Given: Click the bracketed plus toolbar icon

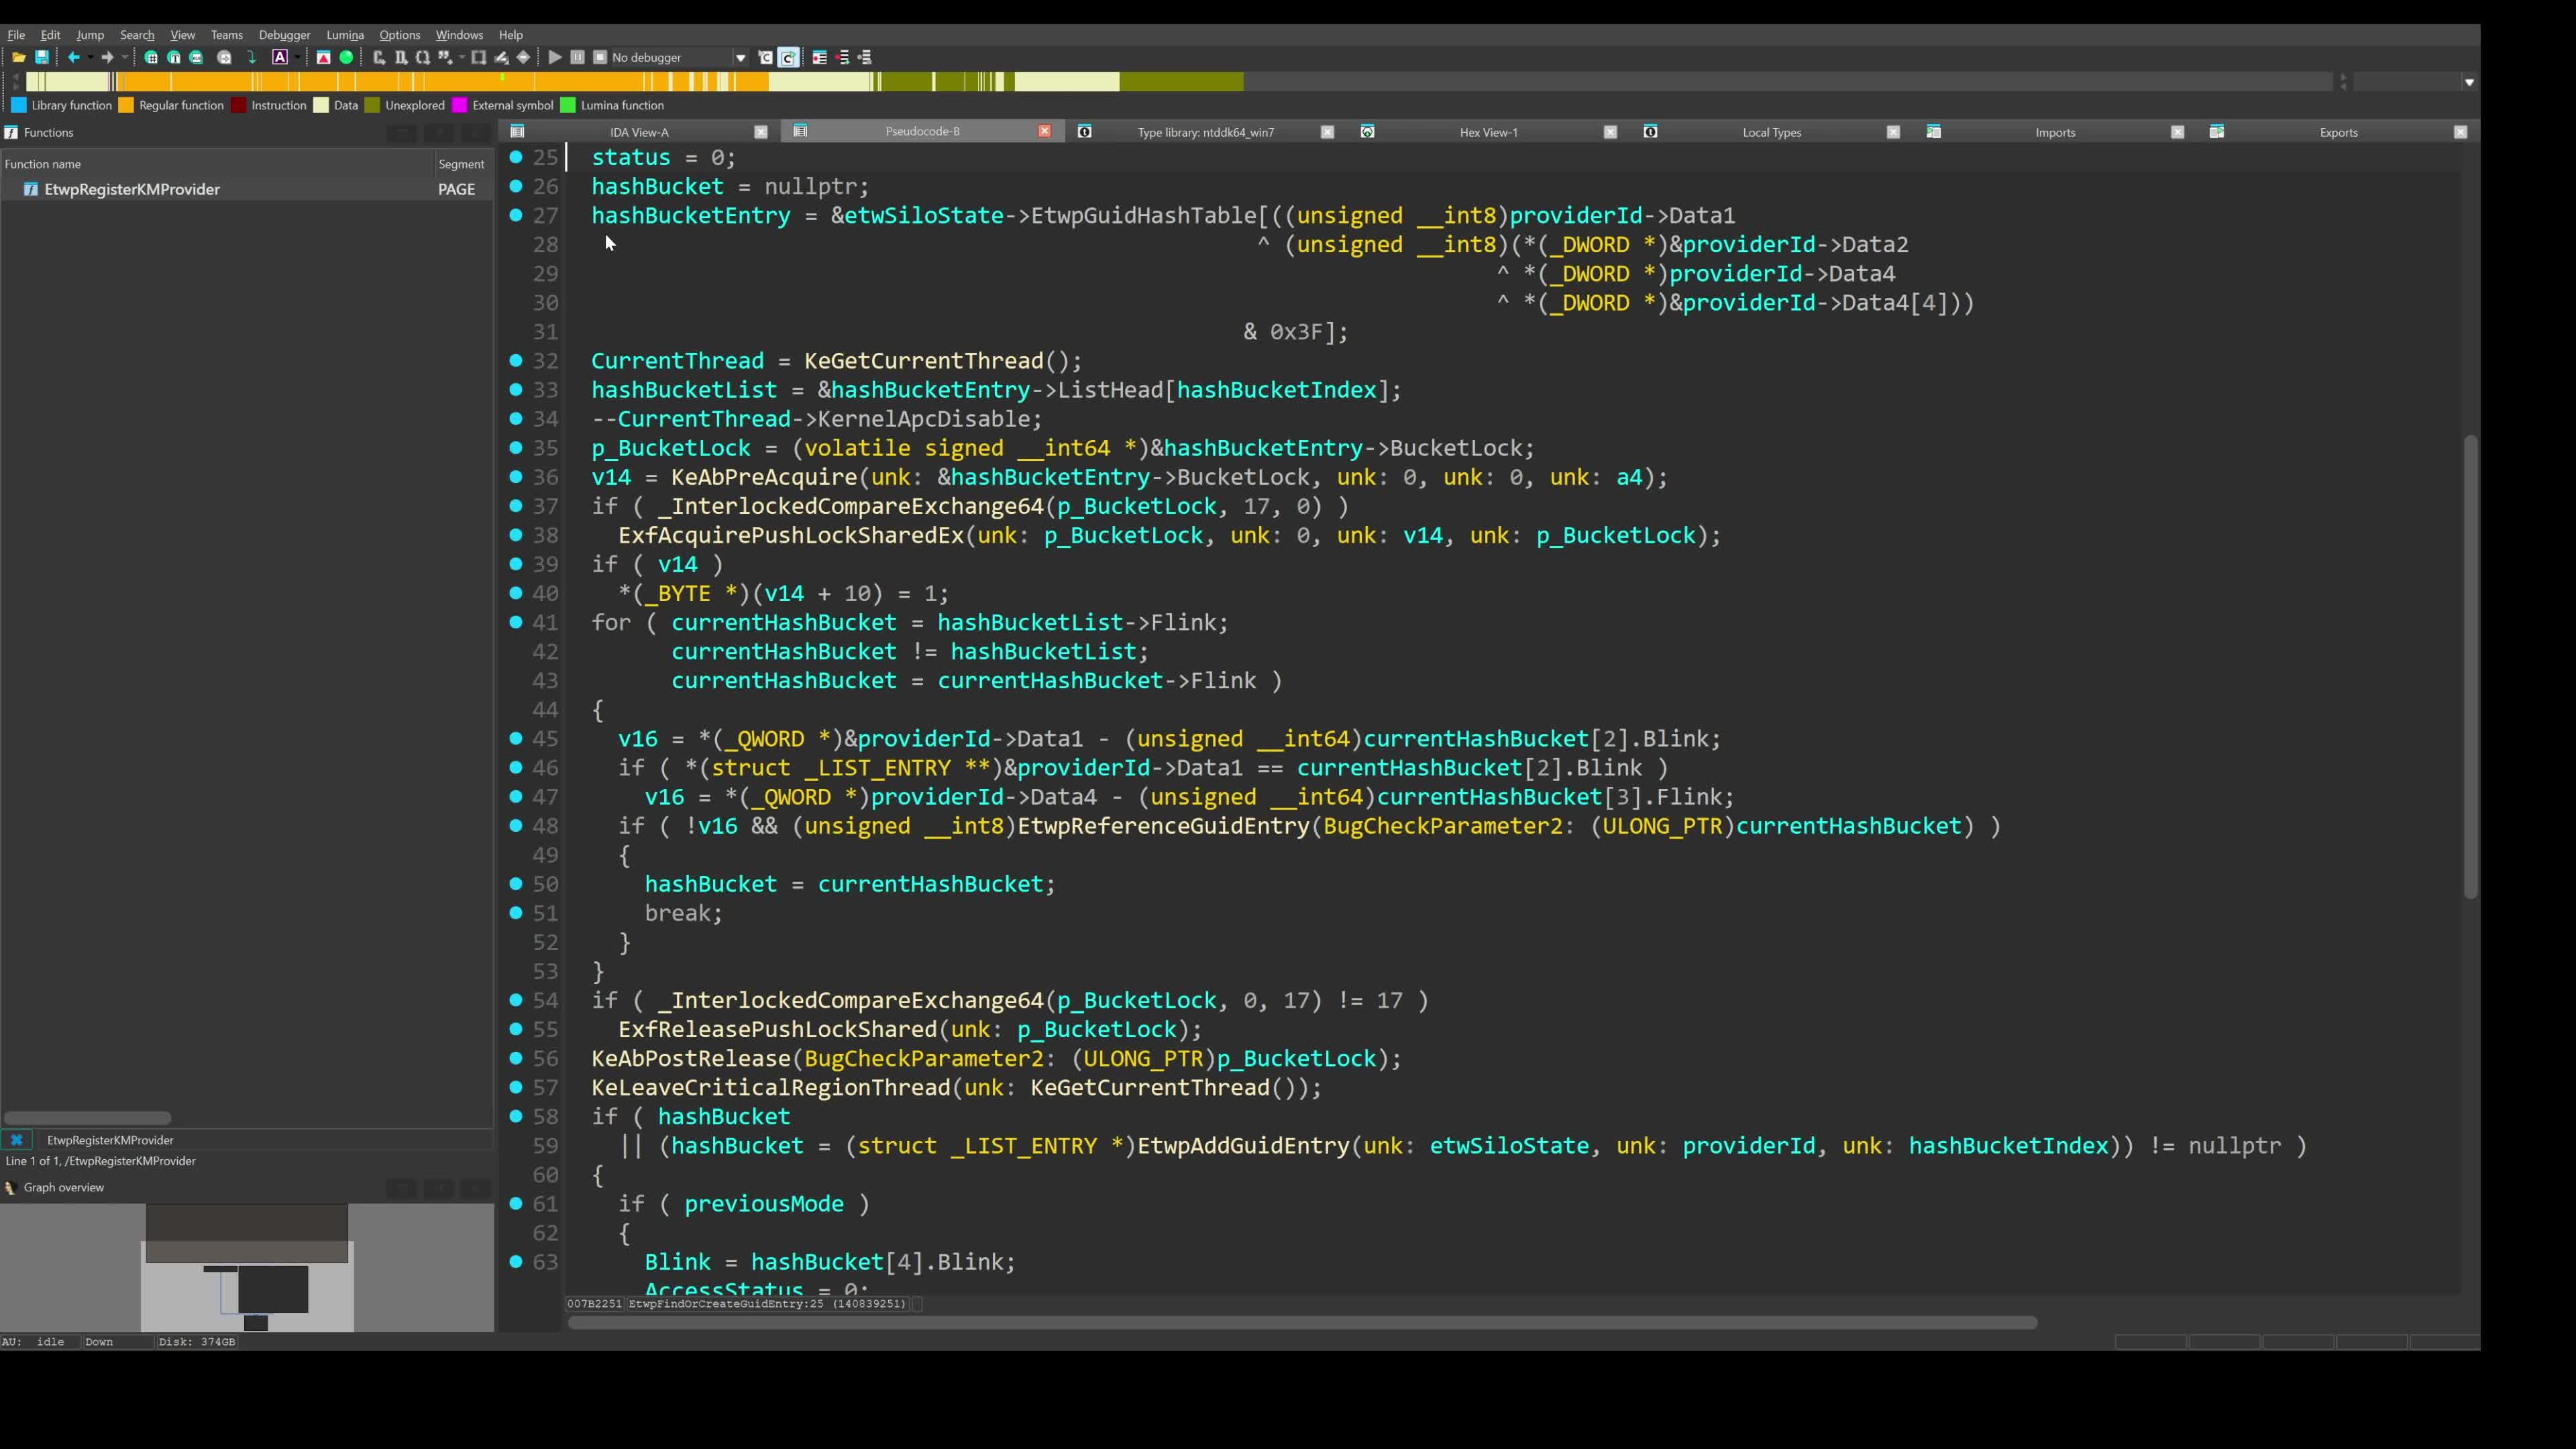Looking at the screenshot, I should tap(423, 58).
